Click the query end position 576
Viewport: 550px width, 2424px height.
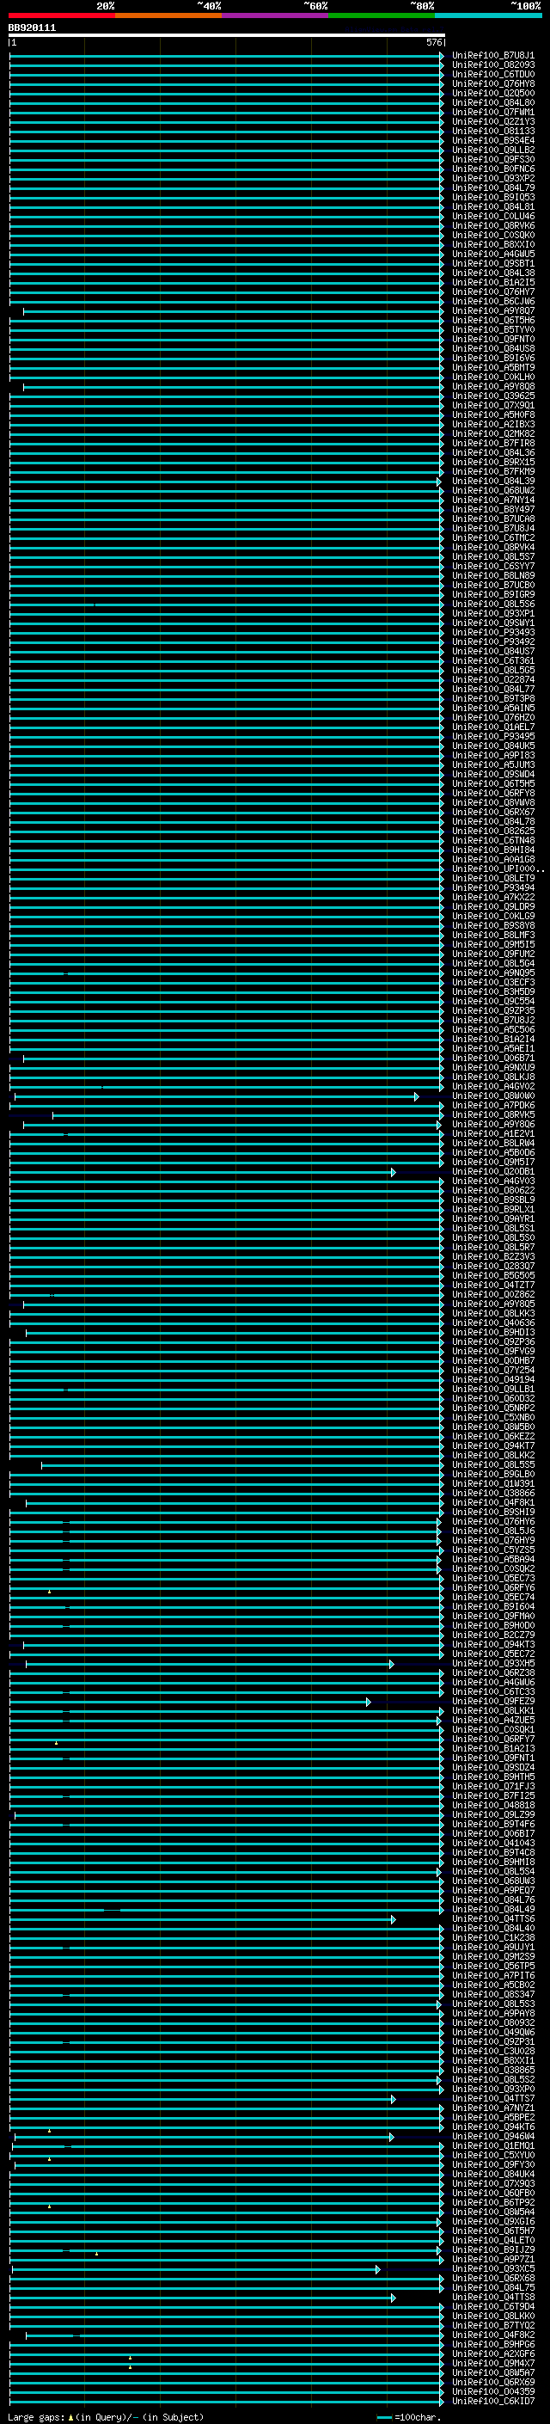tap(433, 42)
